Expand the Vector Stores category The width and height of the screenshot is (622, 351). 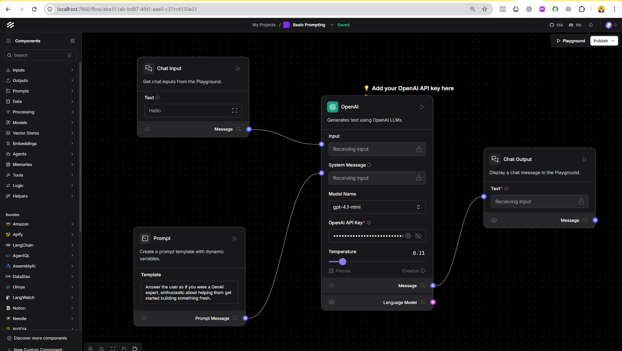point(40,133)
